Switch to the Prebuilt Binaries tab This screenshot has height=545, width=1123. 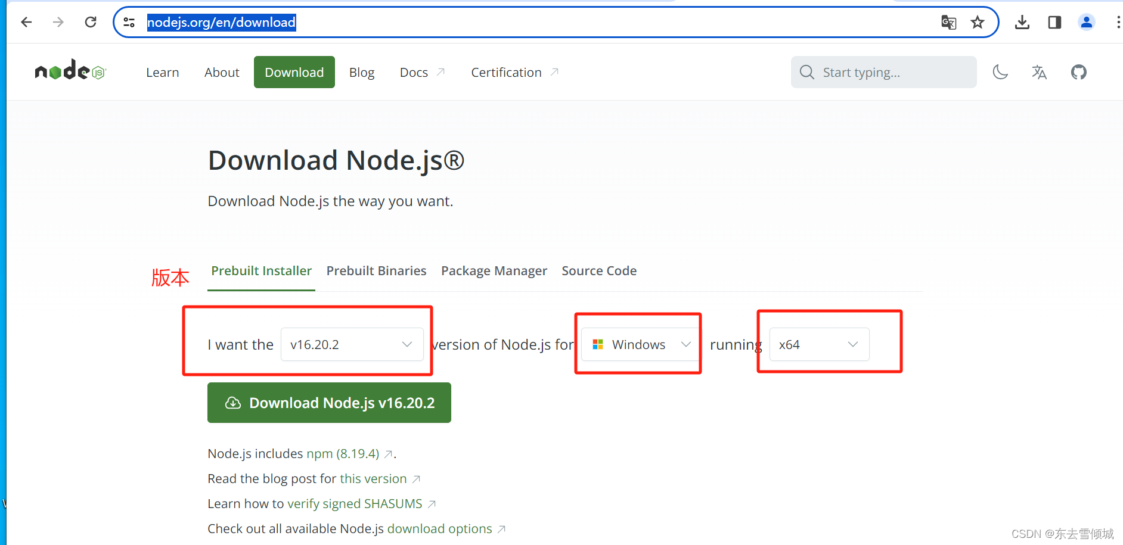(x=376, y=271)
